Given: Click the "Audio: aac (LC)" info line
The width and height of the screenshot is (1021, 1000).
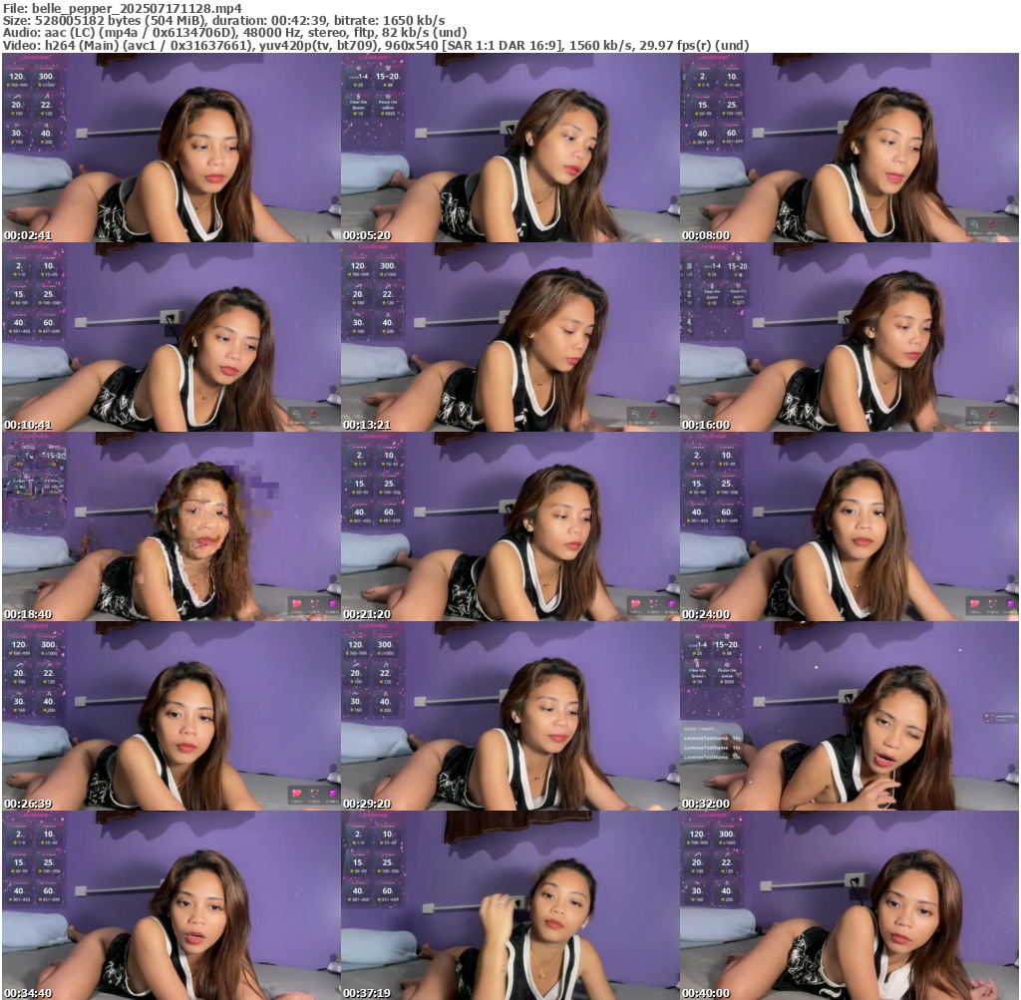Looking at the screenshot, I should coord(234,33).
